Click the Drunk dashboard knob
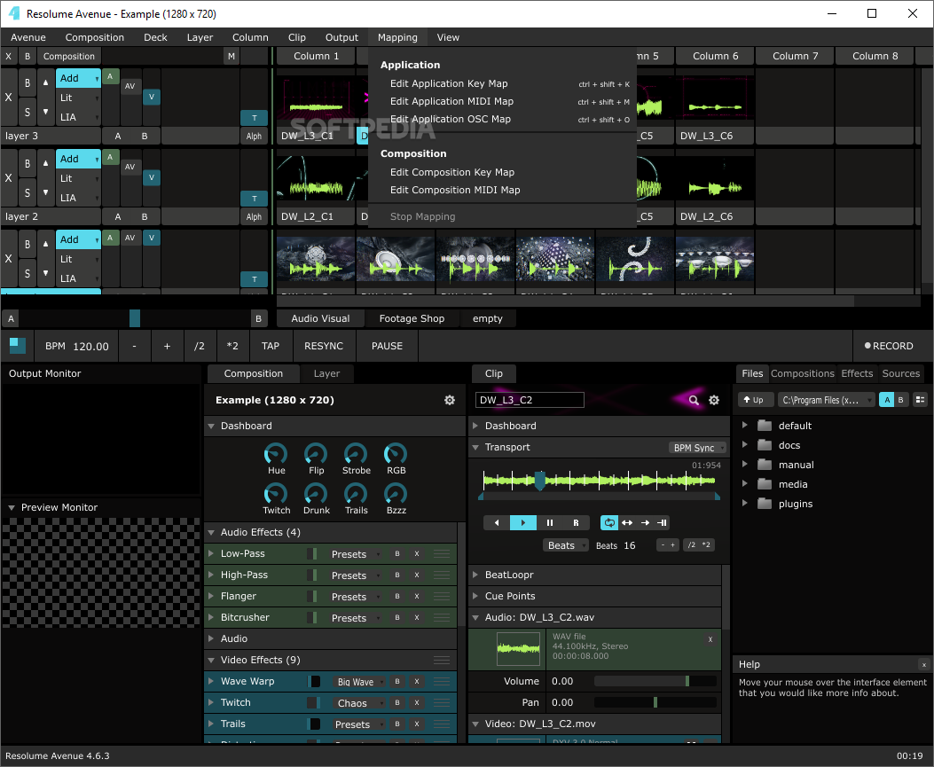Screen dimensions: 934x767 316,494
